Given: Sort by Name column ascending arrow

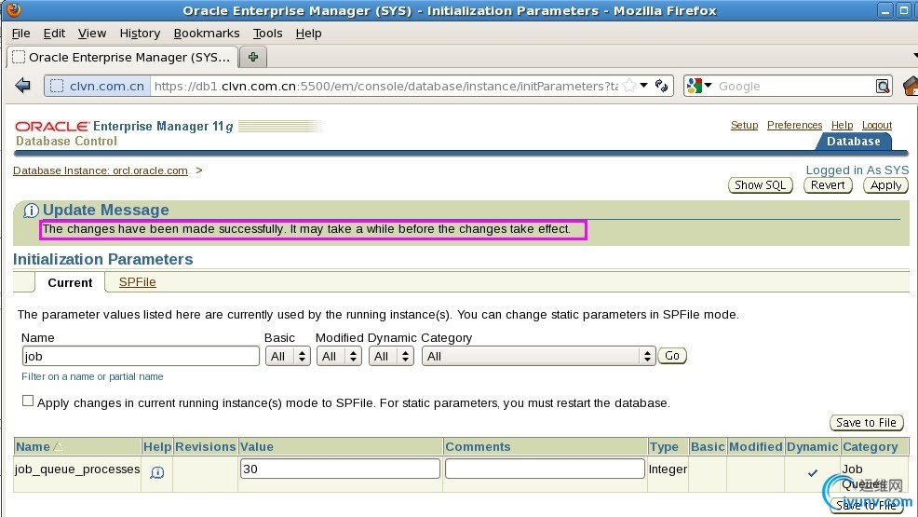Looking at the screenshot, I should point(58,447).
